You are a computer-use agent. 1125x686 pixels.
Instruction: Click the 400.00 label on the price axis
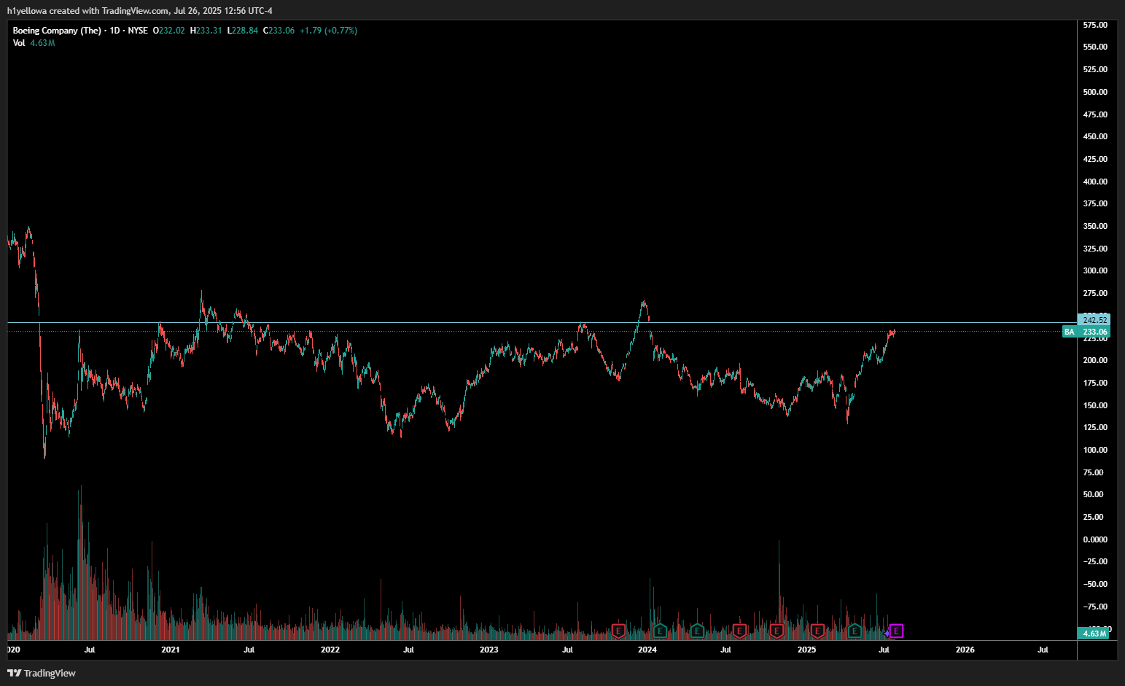click(x=1095, y=182)
